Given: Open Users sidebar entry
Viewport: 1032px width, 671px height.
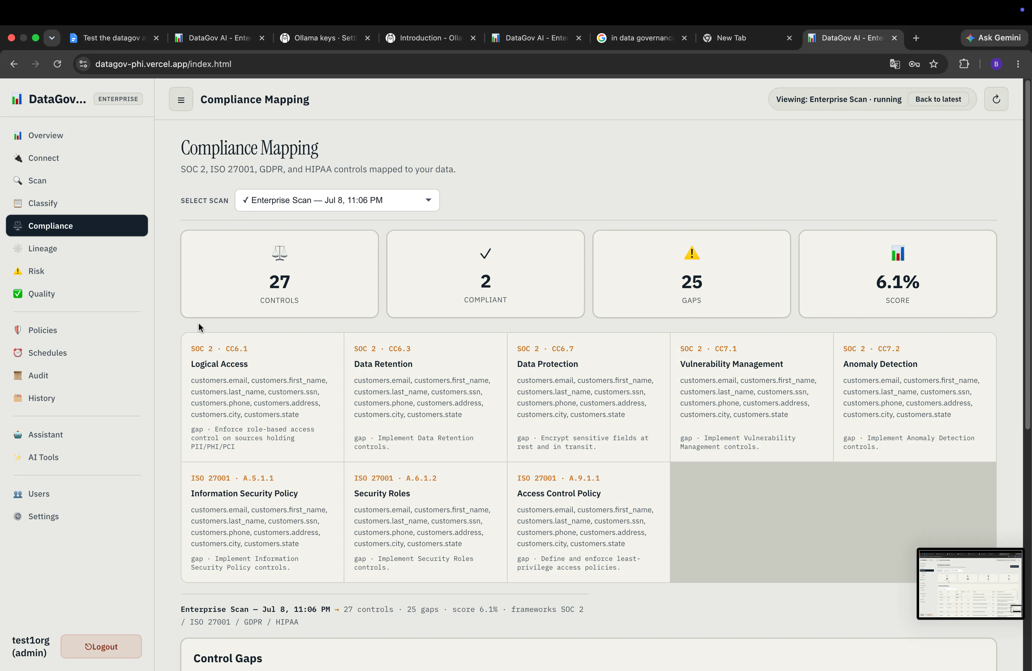Looking at the screenshot, I should [77, 494].
